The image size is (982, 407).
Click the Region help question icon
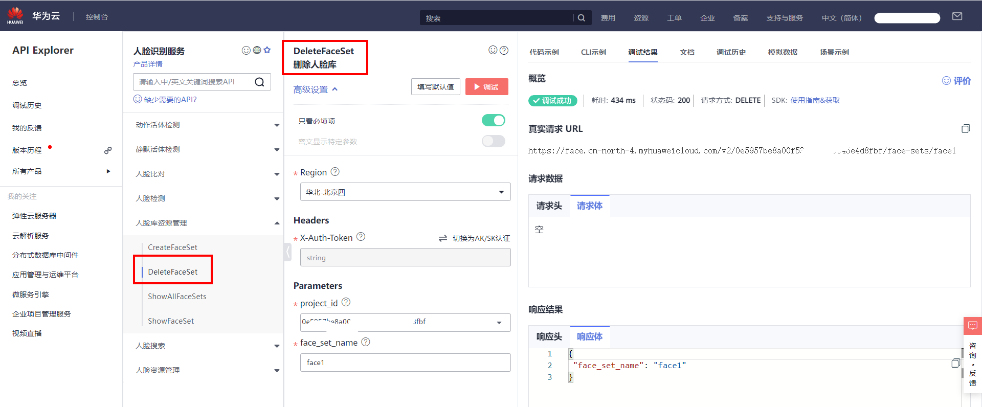pyautogui.click(x=335, y=172)
